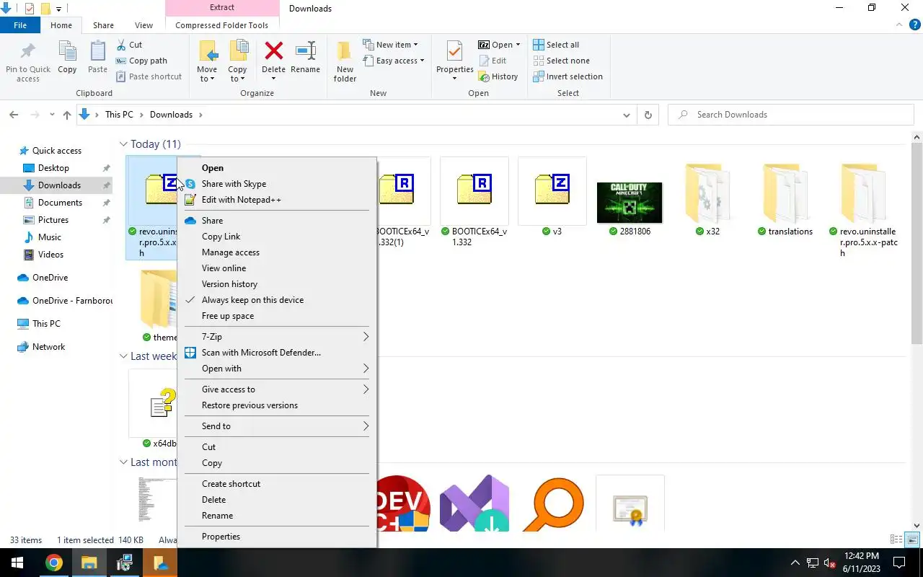Screen dimensions: 923x577
Task: Select the v3 zip archive
Action: (x=552, y=198)
